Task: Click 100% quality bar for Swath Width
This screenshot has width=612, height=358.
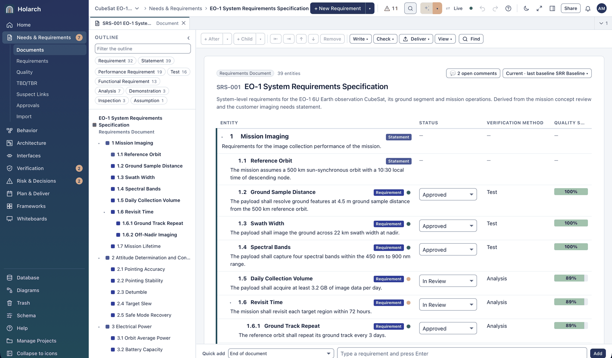Action: [x=571, y=223]
